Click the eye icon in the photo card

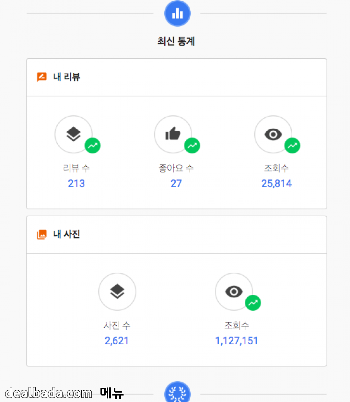(x=234, y=291)
